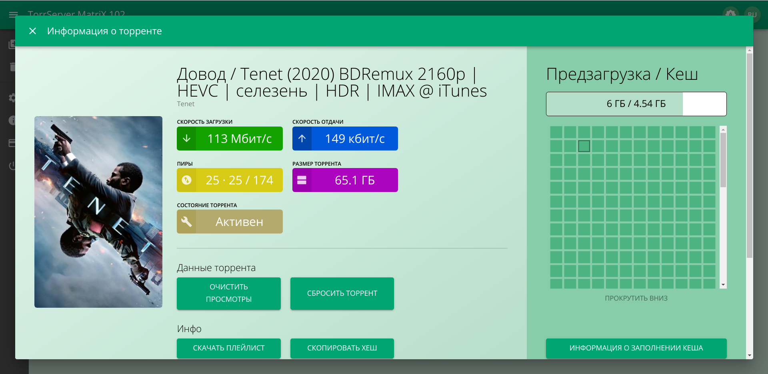Screen dimensions: 768x374
Task: Click the wrench icon on Активен status
Action: coord(186,222)
